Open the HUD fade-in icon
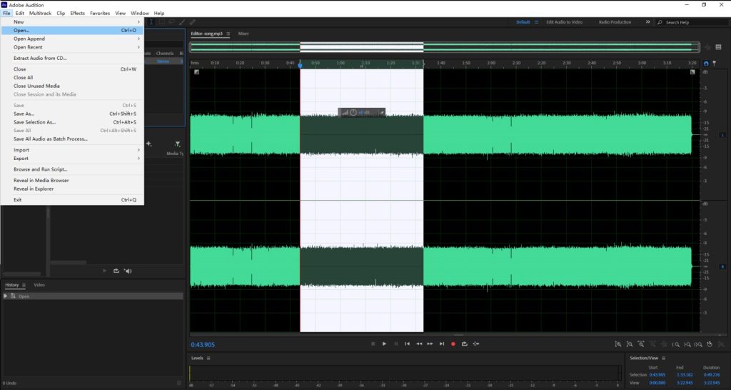This screenshot has width=731, height=390. pos(345,112)
